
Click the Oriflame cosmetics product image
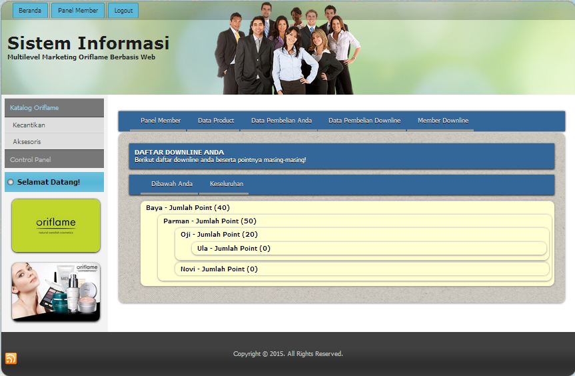(56, 291)
